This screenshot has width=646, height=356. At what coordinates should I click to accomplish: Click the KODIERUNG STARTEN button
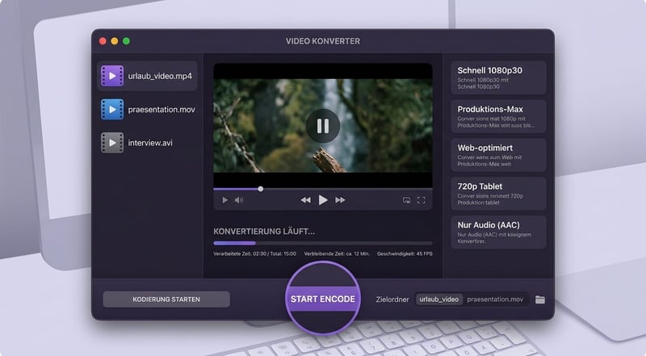[x=166, y=299]
